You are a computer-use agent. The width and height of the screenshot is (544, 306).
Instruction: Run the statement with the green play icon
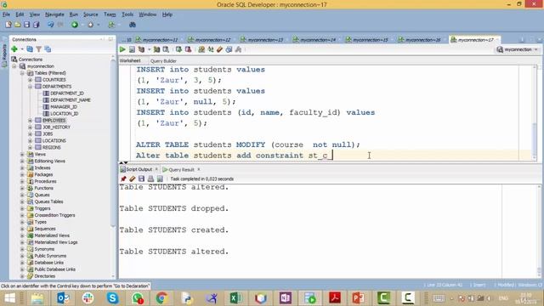122,49
